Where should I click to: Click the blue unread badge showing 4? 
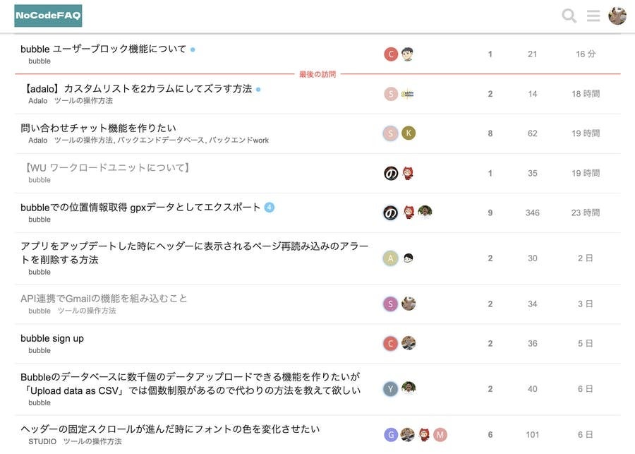pos(269,207)
